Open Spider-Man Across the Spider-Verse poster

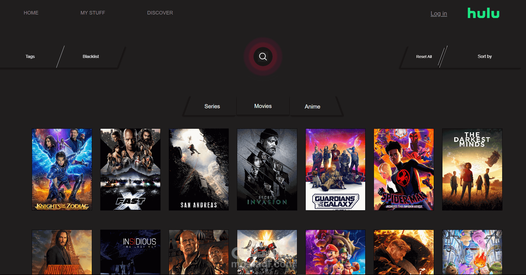pos(404,169)
